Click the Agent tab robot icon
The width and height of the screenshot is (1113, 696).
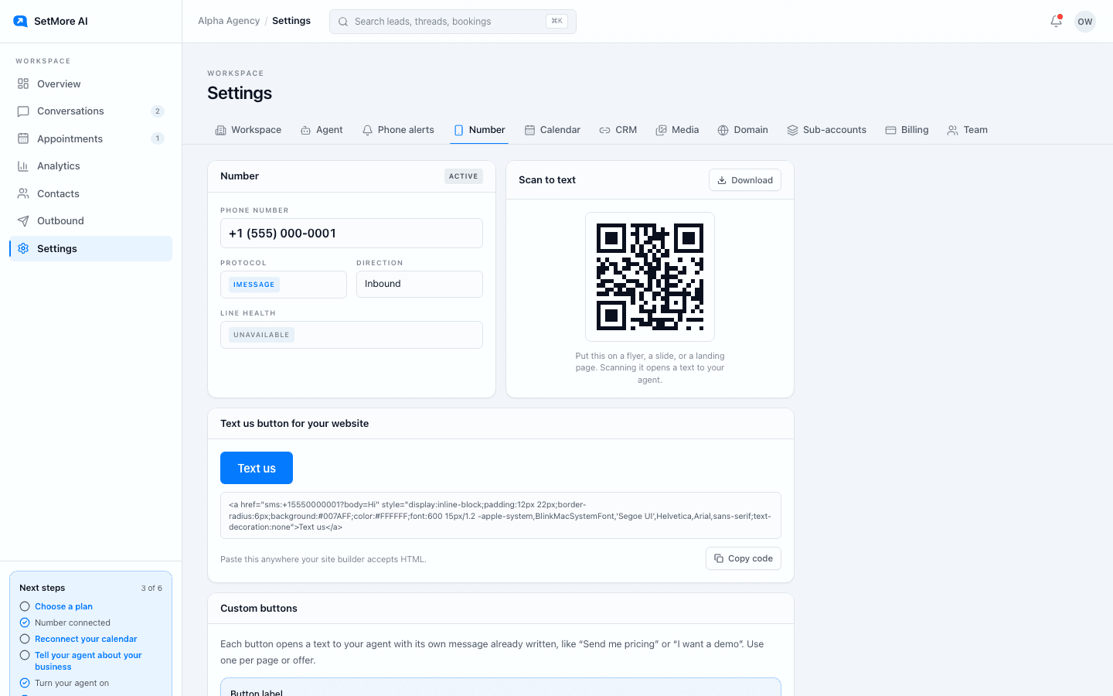(305, 130)
